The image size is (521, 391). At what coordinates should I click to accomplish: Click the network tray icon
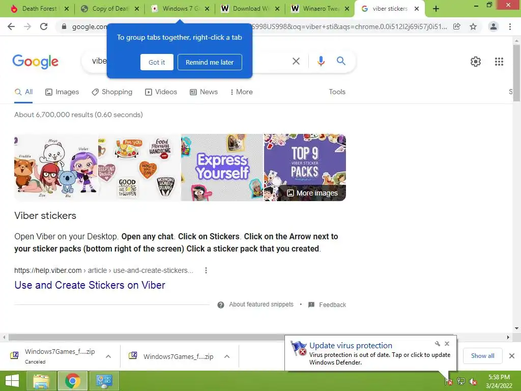(x=461, y=381)
